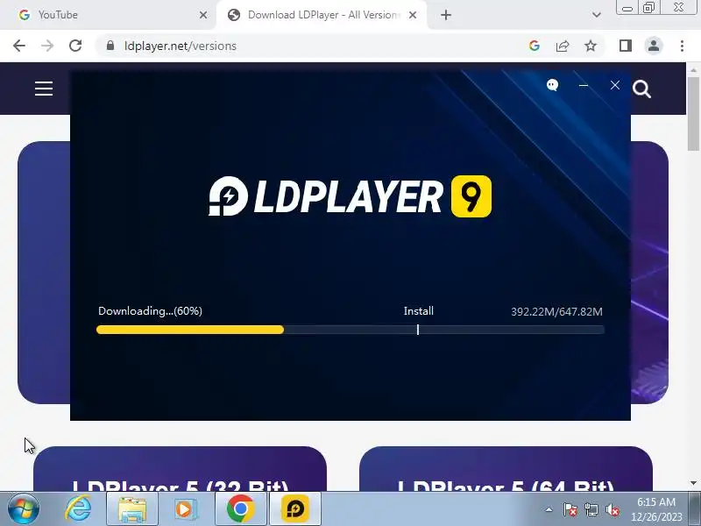Open the Chrome profile avatar

(x=654, y=46)
